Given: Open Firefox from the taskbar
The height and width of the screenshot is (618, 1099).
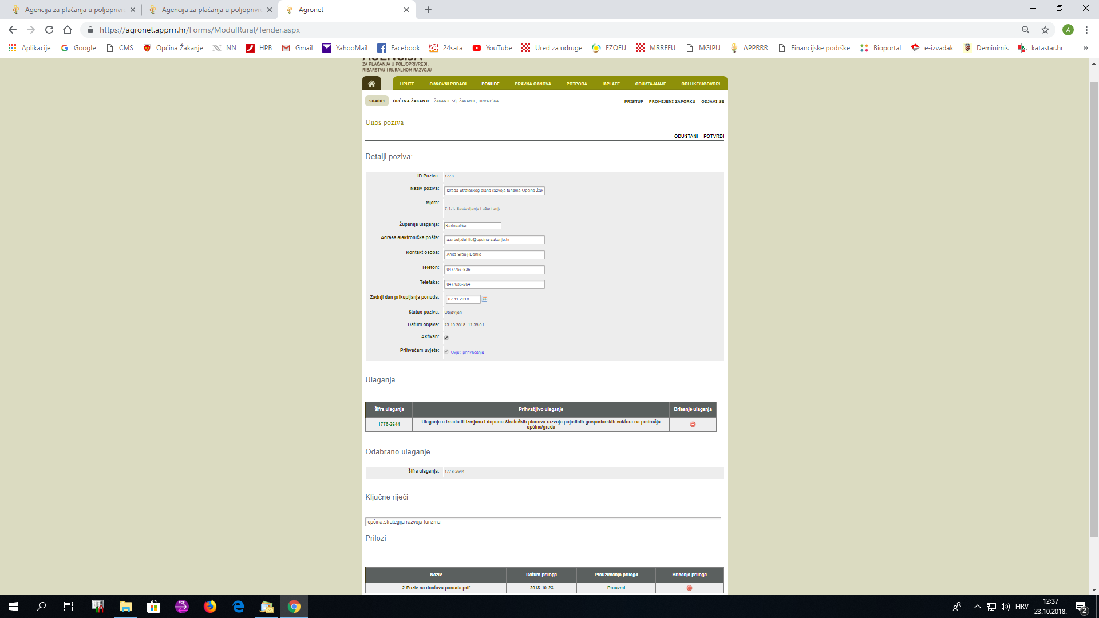Looking at the screenshot, I should [210, 607].
